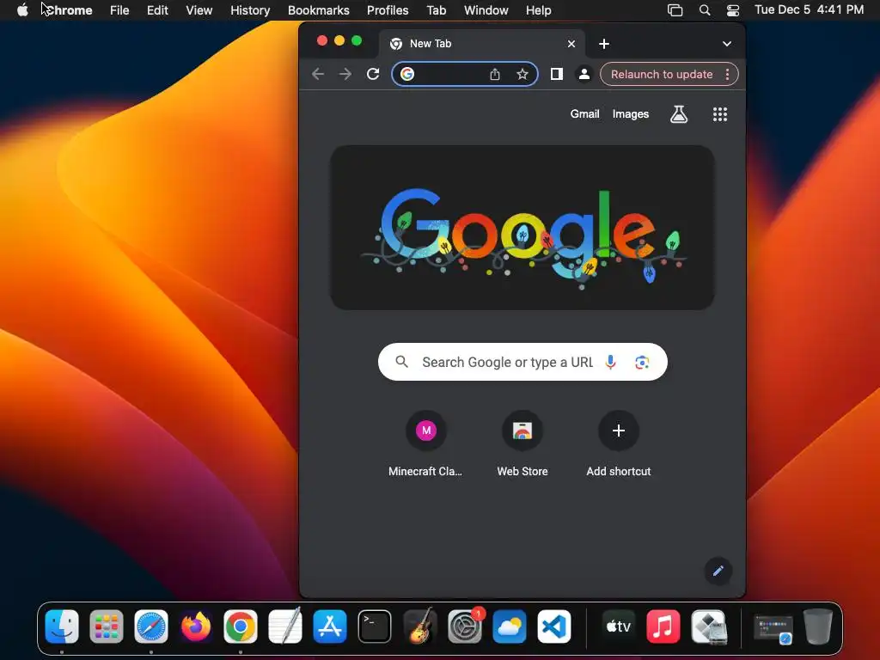The height and width of the screenshot is (660, 880).
Task: Open the File menu
Action: click(119, 10)
